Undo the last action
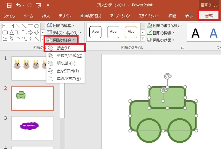 click(x=18, y=5)
